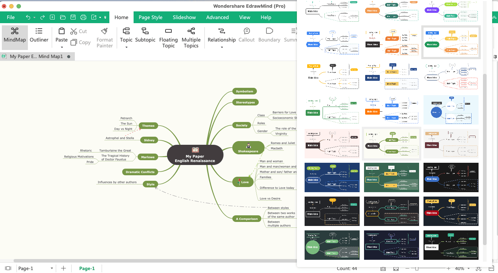Click the zoom slider in status bar

click(x=417, y=269)
